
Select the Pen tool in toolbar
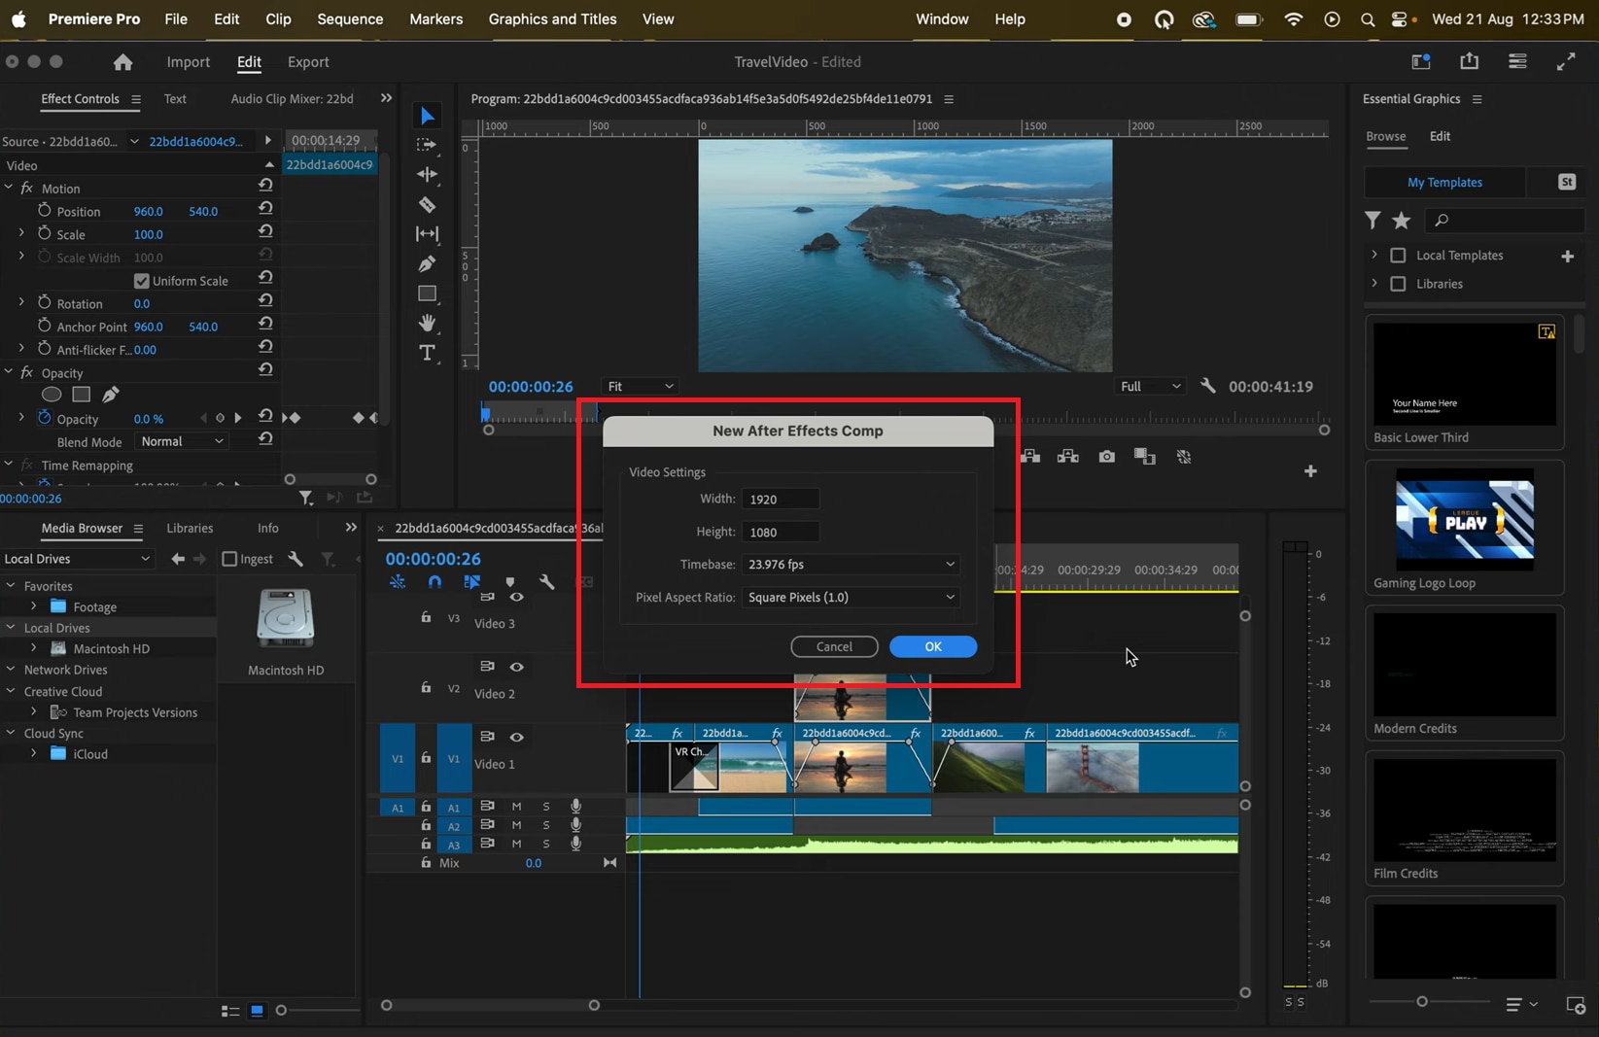(427, 264)
